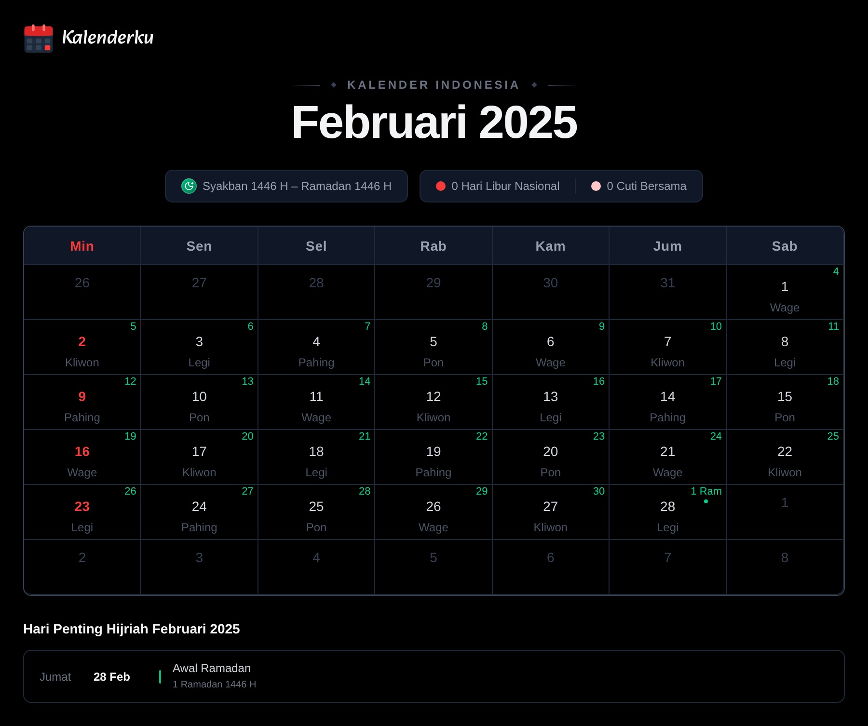
Task: Click the green Ramadan dot on 28
Action: (x=706, y=501)
